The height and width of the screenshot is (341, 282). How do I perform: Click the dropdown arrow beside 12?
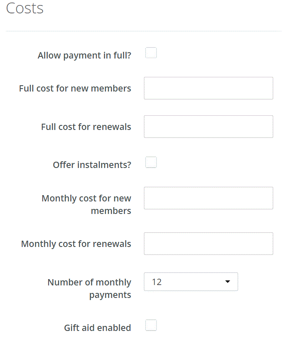228,282
